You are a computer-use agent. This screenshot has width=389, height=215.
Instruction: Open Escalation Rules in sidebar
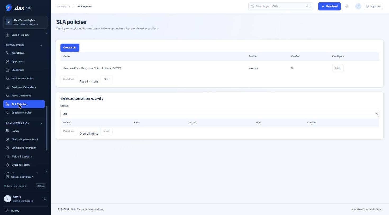click(24, 113)
